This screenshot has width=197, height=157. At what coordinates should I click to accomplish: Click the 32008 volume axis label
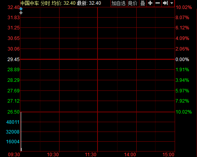(13, 132)
